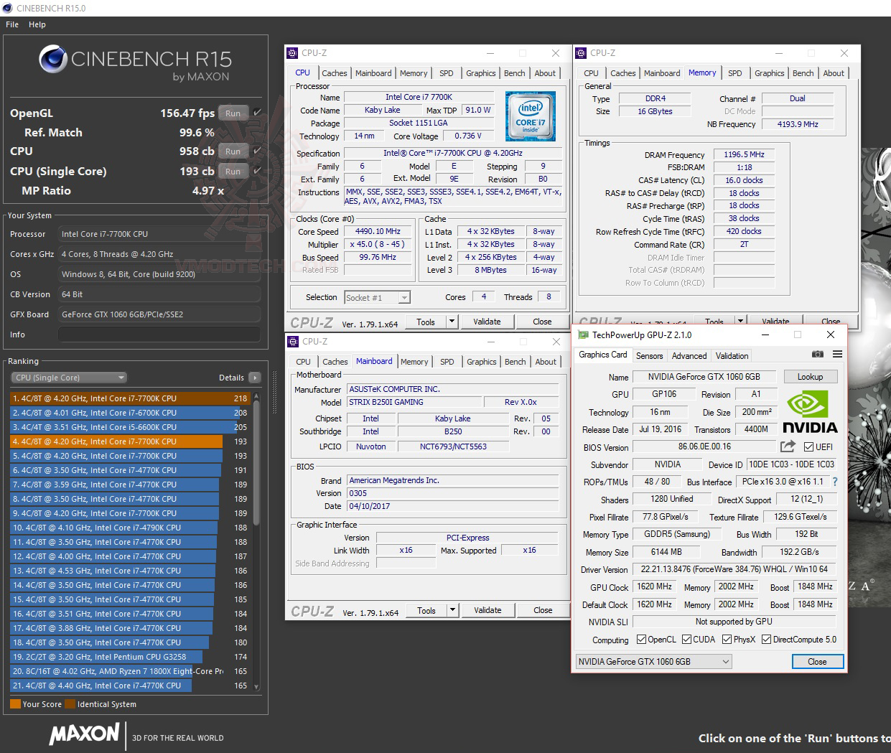Click the BIOS version share/export icon
The image size is (891, 753).
pyautogui.click(x=788, y=446)
